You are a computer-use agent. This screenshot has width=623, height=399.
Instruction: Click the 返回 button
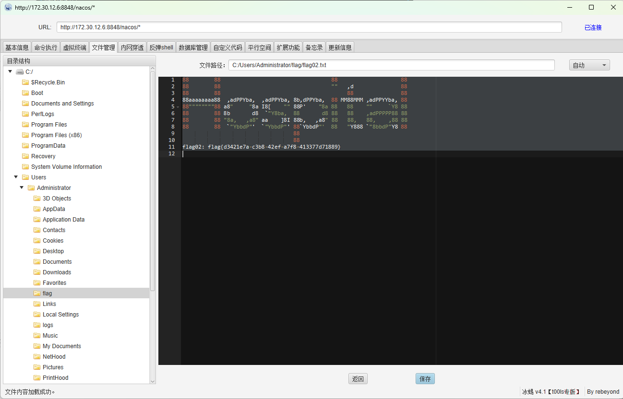(358, 379)
